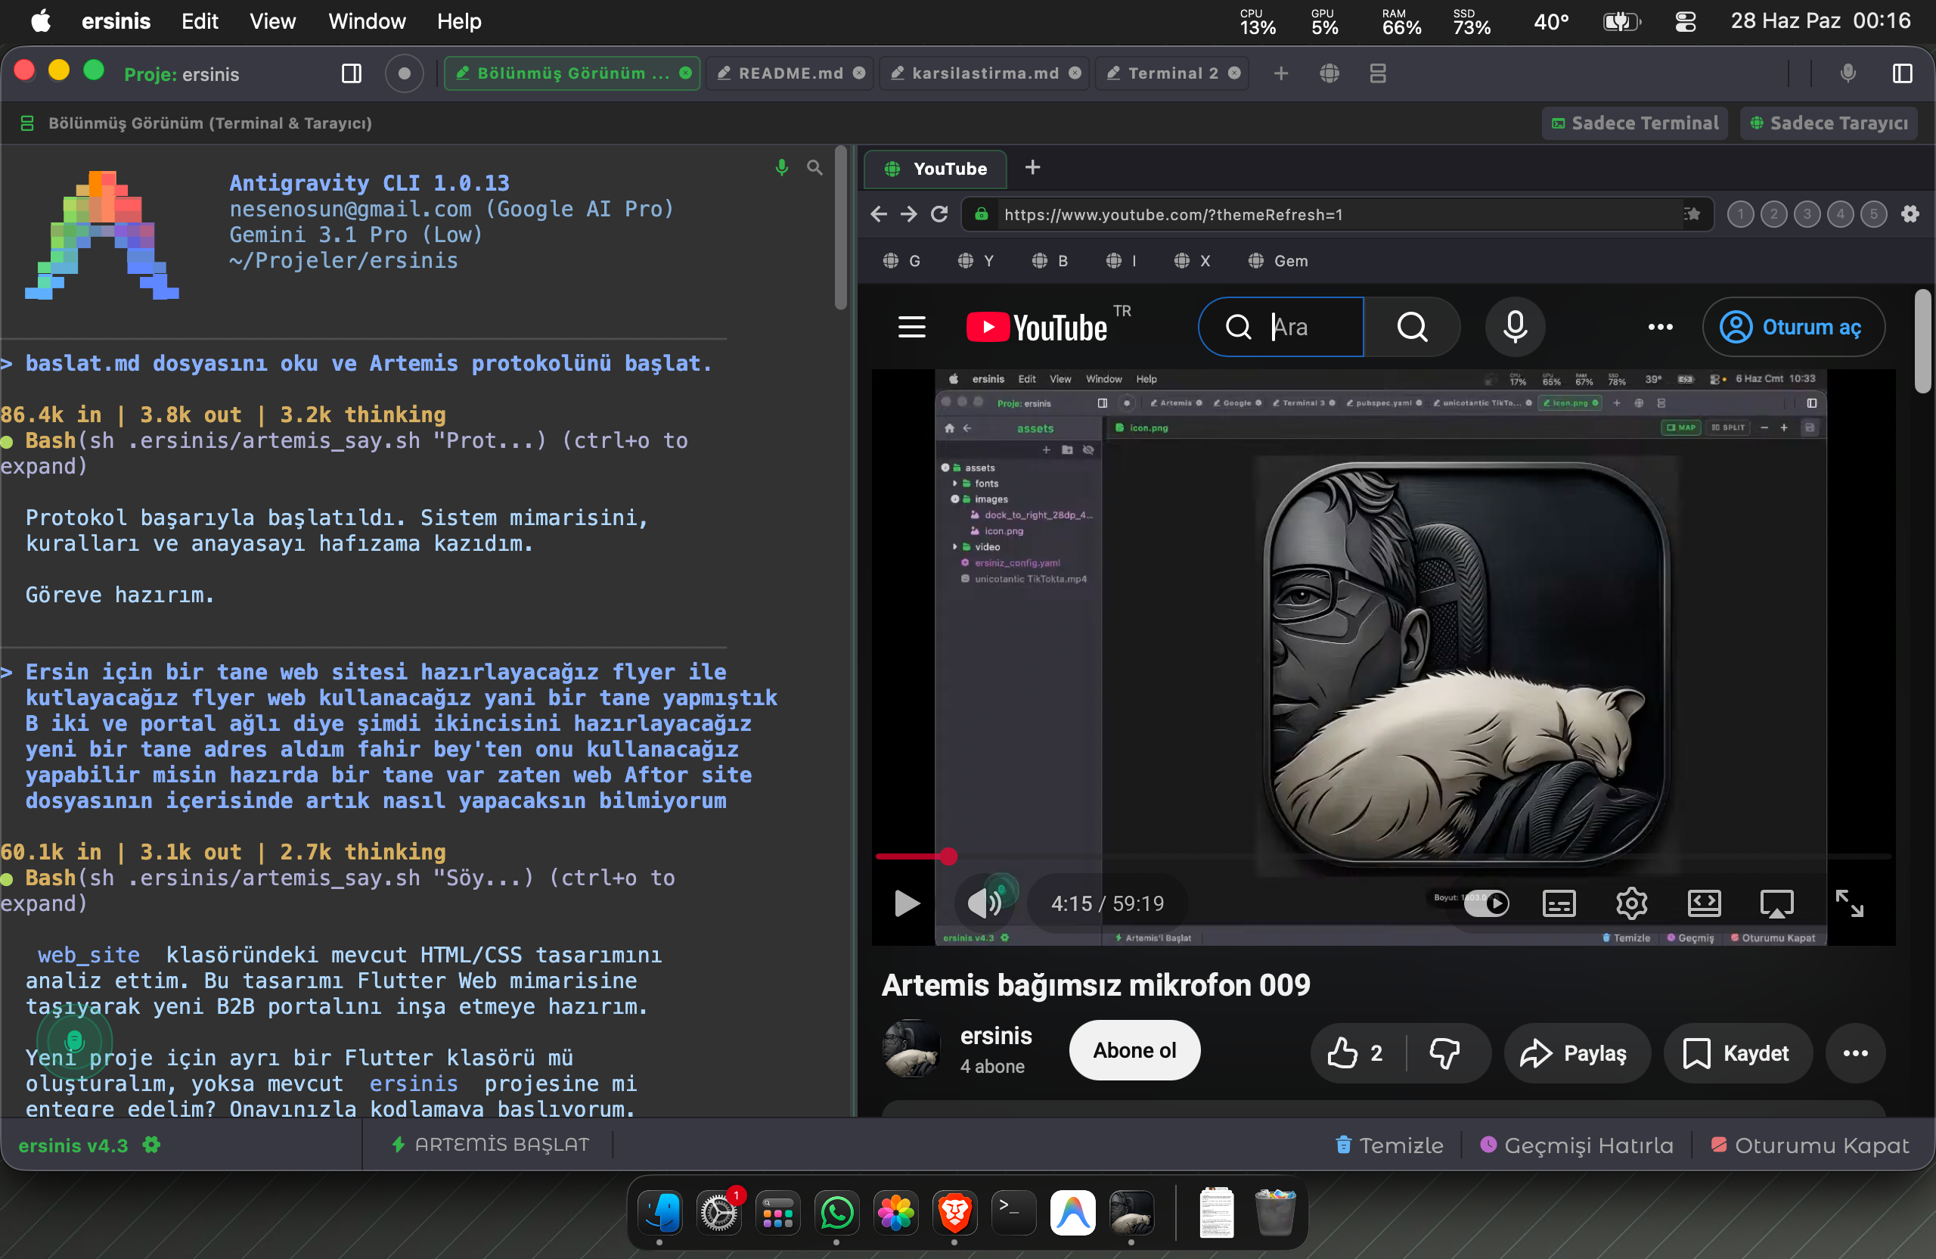This screenshot has height=1259, width=1936.
Task: Toggle right sidebar icon in top-right toolbar
Action: (x=1902, y=74)
